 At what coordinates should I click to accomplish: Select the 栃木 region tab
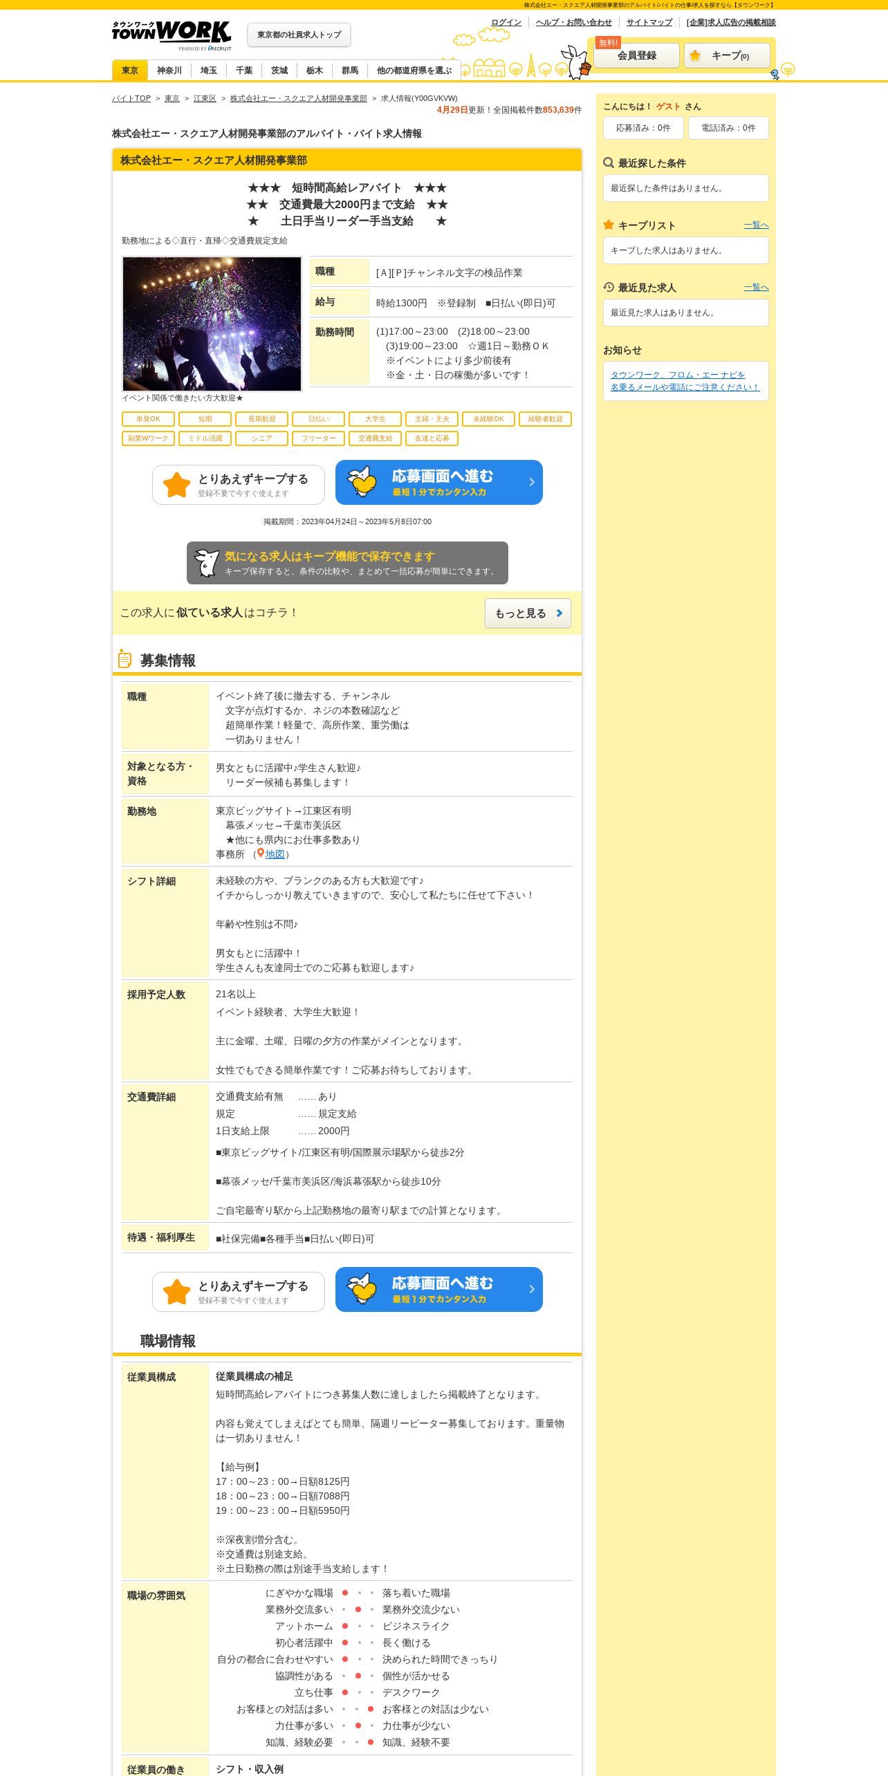coord(315,71)
